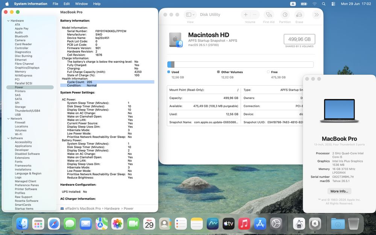Select Graphics/Displays in the Hardware list
Viewport: 376px width, 235px height.
click(27, 68)
